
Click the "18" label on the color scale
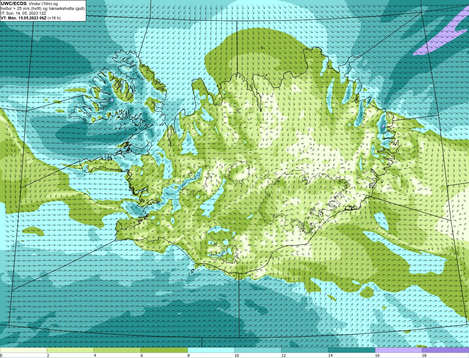point(424,355)
